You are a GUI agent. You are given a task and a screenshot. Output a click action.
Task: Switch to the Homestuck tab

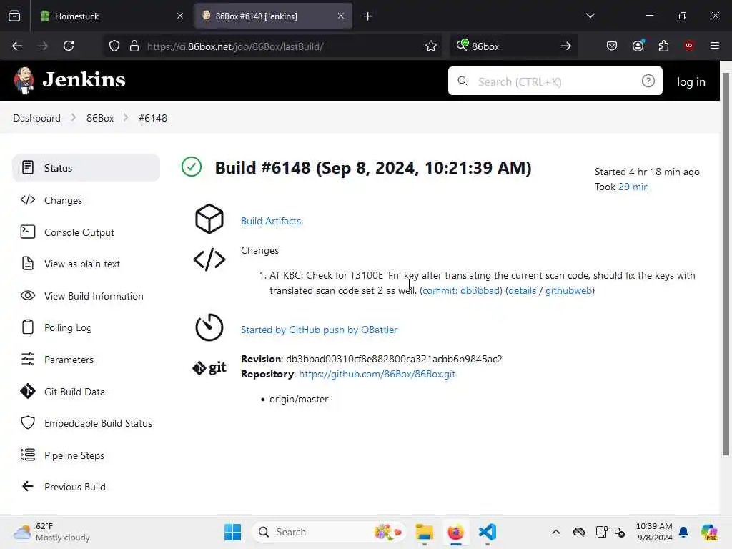tap(112, 16)
